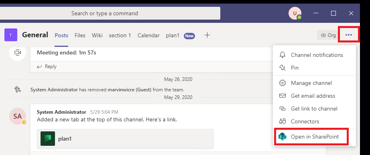
Task: Choose Get email address option
Action: click(314, 96)
